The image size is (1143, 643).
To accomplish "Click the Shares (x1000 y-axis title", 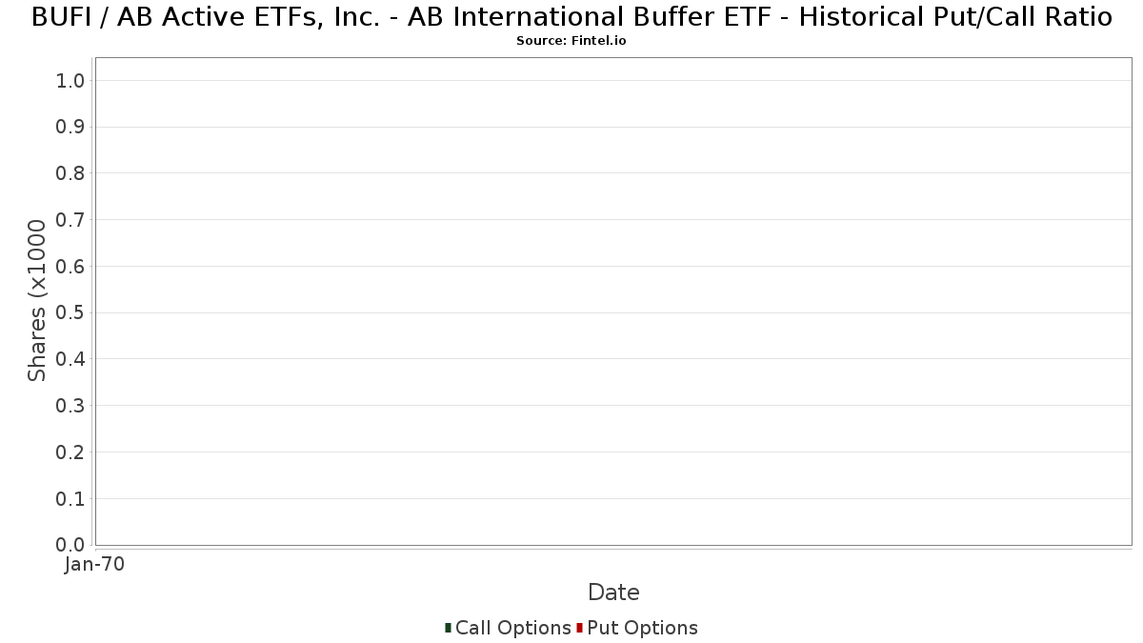I will [x=37, y=300].
